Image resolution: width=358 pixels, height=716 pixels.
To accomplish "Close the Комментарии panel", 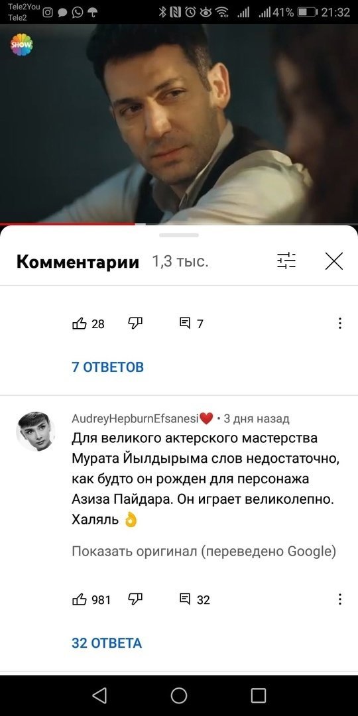I will tap(333, 261).
